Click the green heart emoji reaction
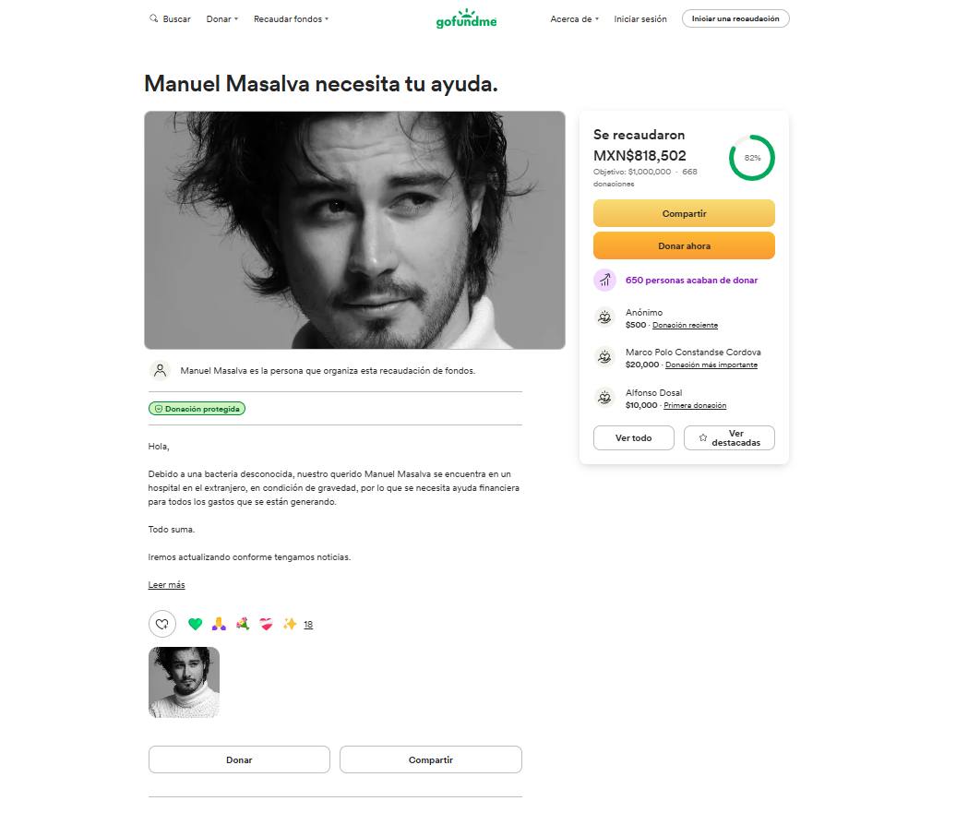Viewport: 968px width, 813px height. pyautogui.click(x=195, y=624)
